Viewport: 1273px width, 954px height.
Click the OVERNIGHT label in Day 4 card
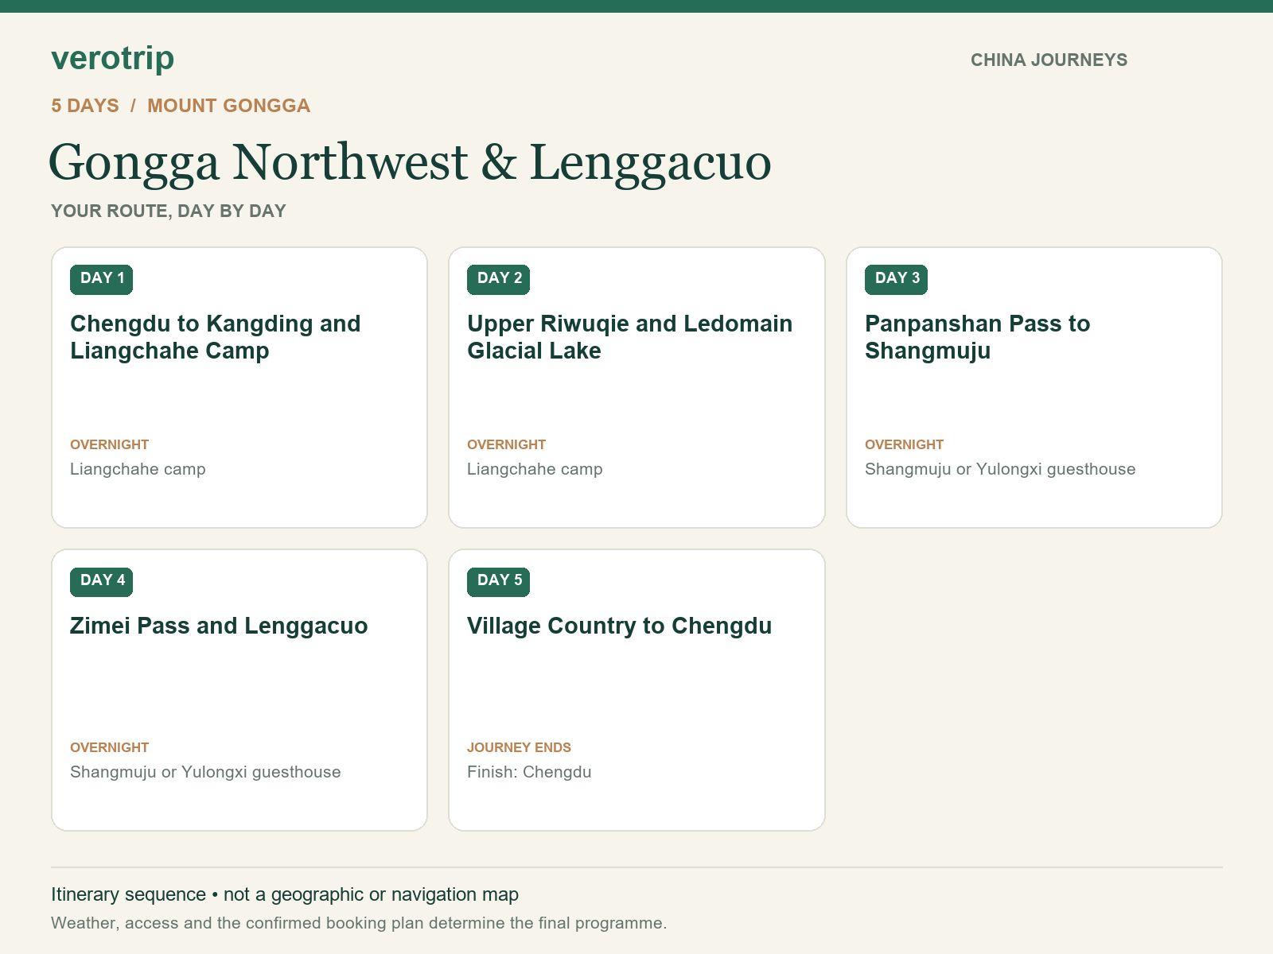(110, 747)
